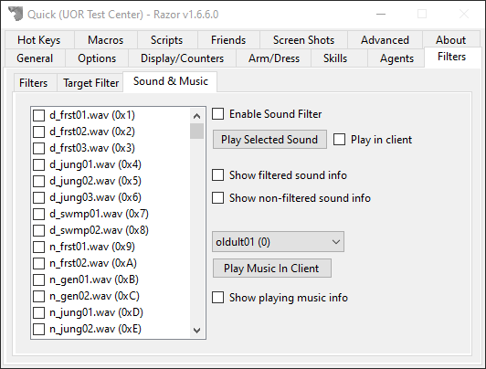Screen dimensions: 486x369
Task: Check the d_swmp02.wav (0x8) sound entry
Action: click(38, 230)
